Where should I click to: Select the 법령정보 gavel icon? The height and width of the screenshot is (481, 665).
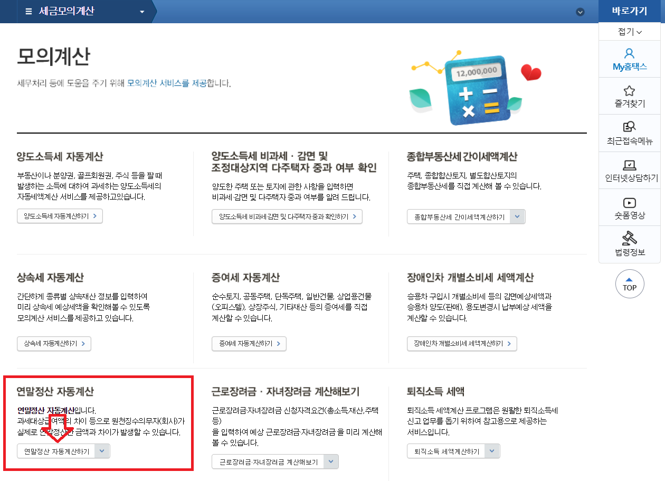(630, 244)
